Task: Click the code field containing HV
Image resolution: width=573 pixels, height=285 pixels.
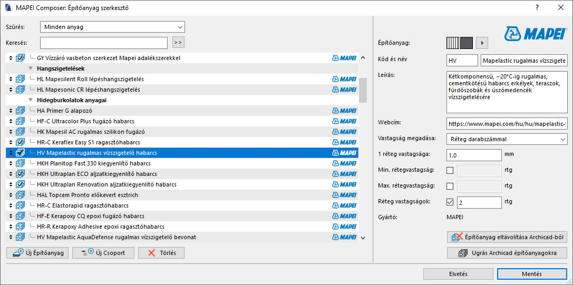Action: [462, 61]
